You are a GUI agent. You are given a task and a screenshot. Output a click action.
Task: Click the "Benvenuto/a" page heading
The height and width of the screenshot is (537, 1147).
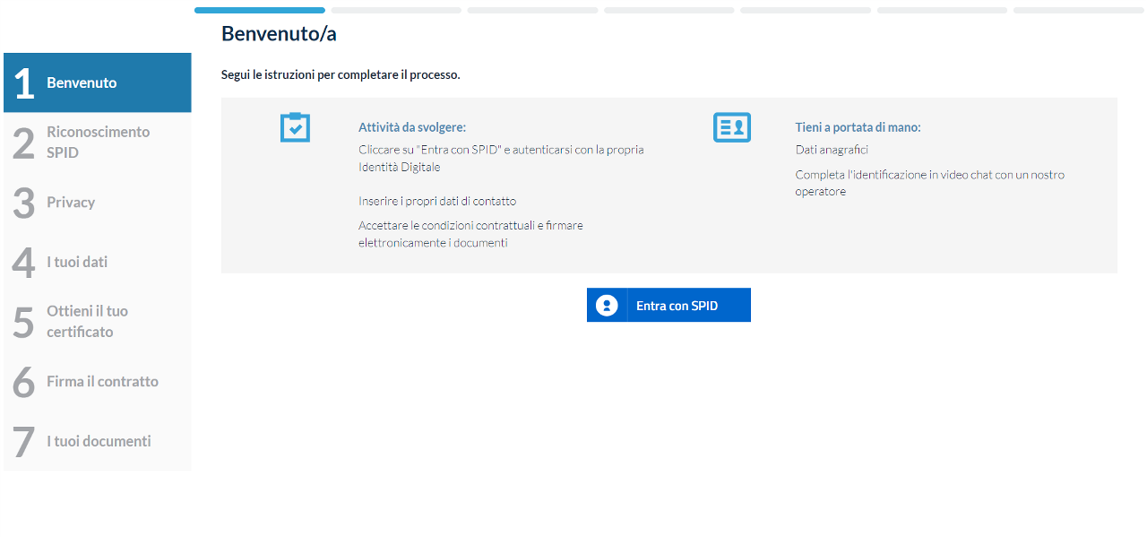pos(279,34)
